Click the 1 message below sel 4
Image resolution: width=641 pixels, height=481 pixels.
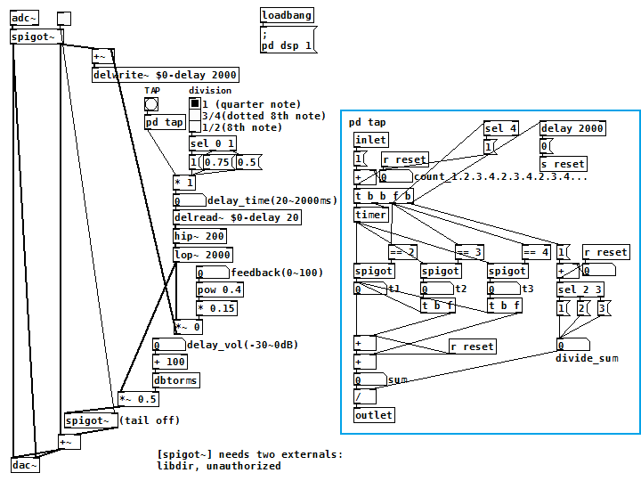point(490,146)
